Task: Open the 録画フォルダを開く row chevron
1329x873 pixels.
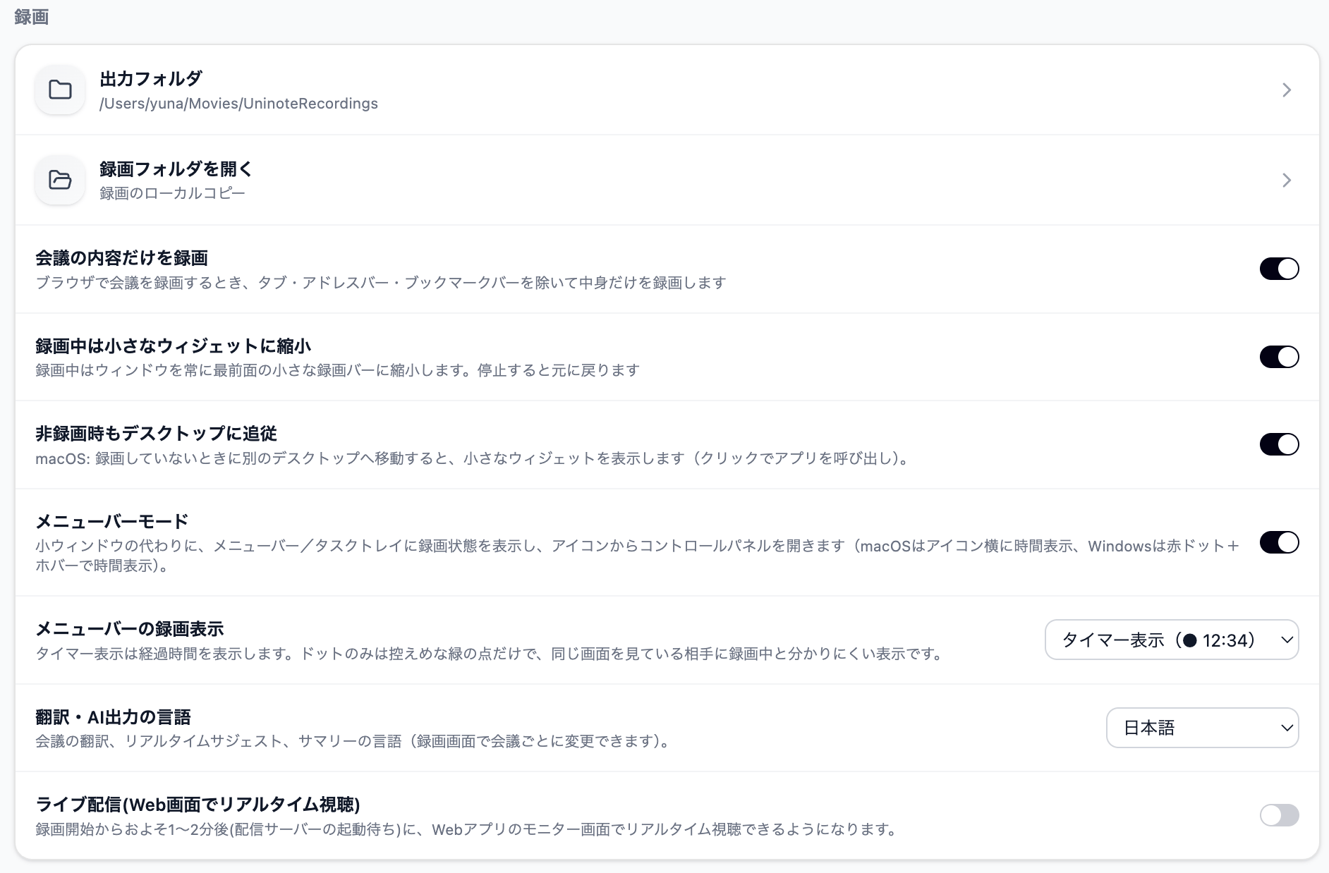Action: click(x=1287, y=180)
